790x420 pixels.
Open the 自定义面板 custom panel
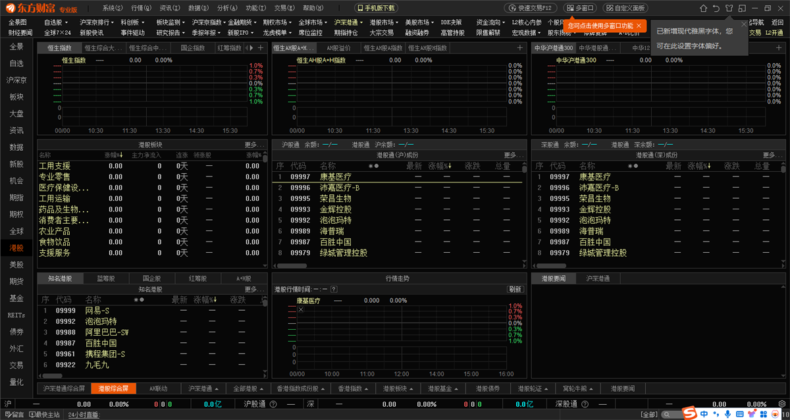click(x=625, y=8)
